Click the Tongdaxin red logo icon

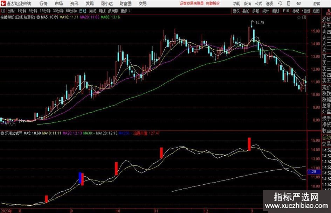(x=3, y=3)
